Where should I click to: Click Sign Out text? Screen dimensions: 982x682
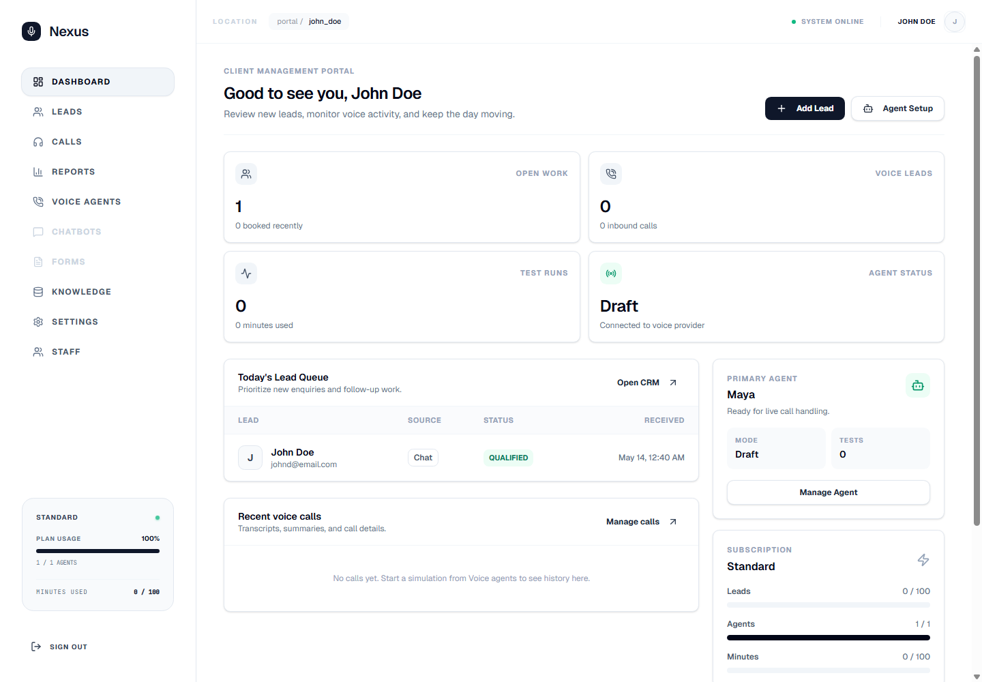[68, 647]
